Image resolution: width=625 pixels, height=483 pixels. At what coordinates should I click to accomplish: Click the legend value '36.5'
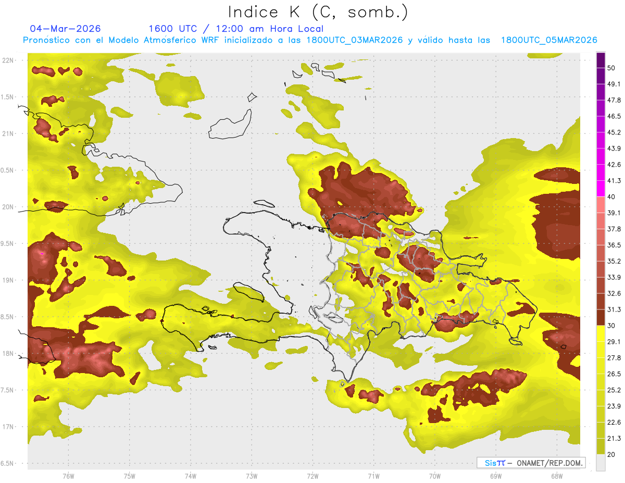614,245
